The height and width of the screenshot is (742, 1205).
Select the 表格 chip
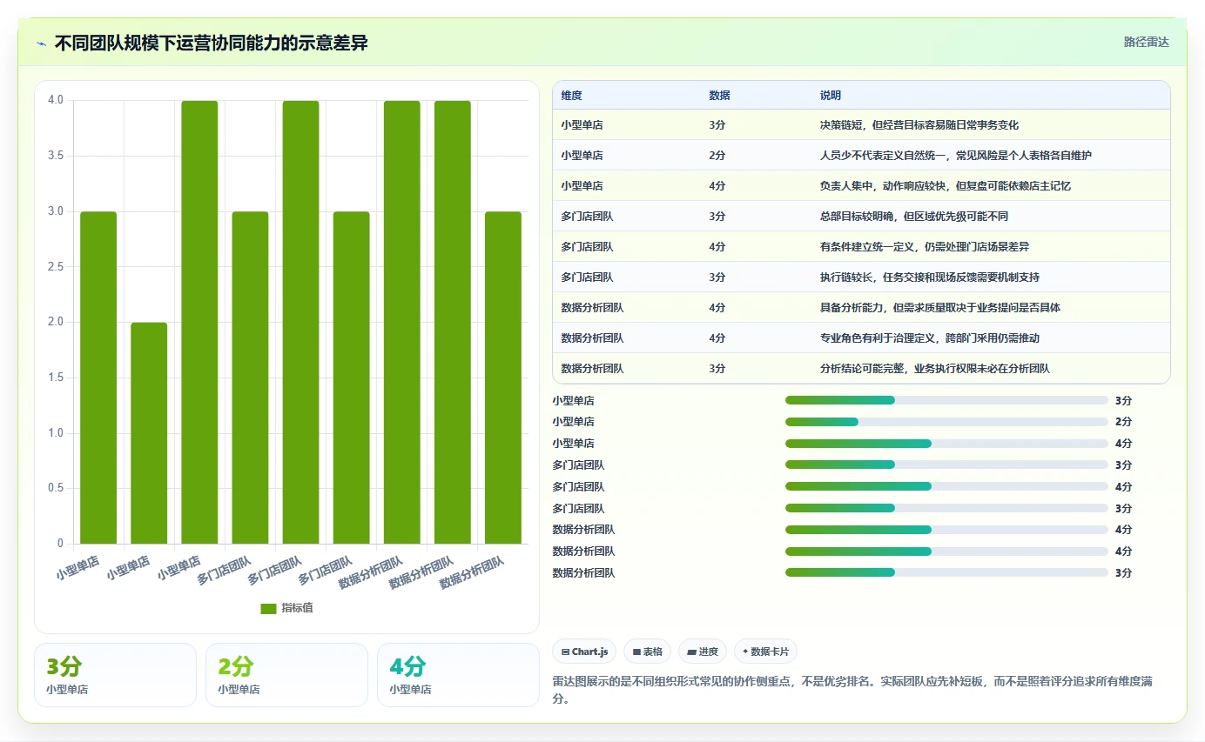click(x=647, y=652)
